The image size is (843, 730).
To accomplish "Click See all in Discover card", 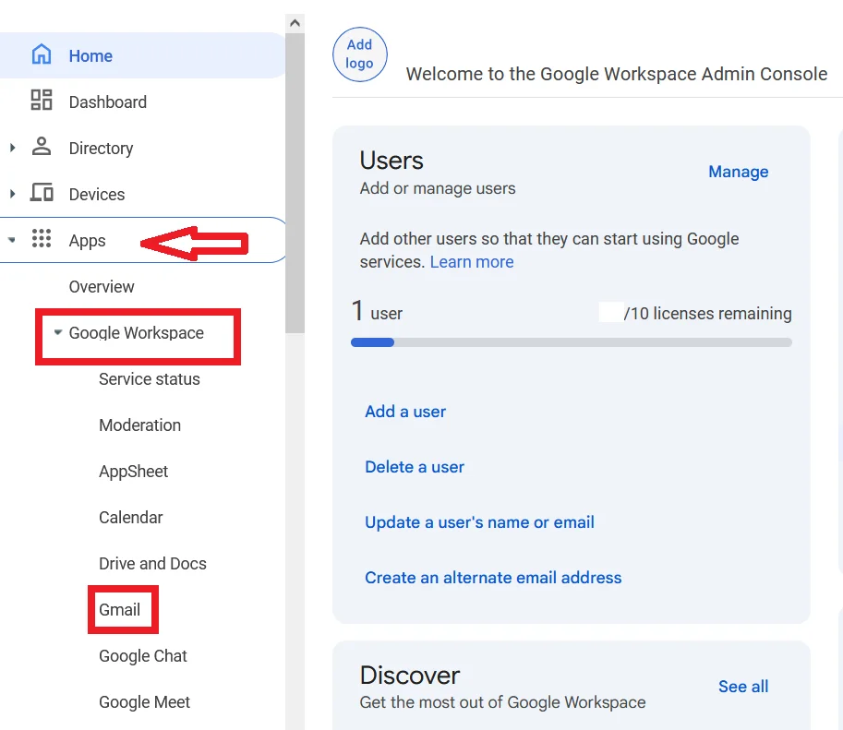I will [743, 687].
